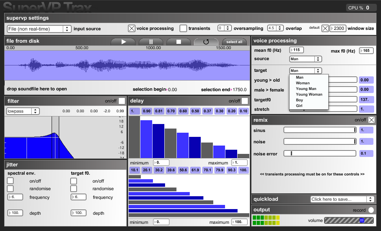Click the max f0 value field
Image resolution: width=381 pixels, height=231 pixels.
[x=366, y=51]
